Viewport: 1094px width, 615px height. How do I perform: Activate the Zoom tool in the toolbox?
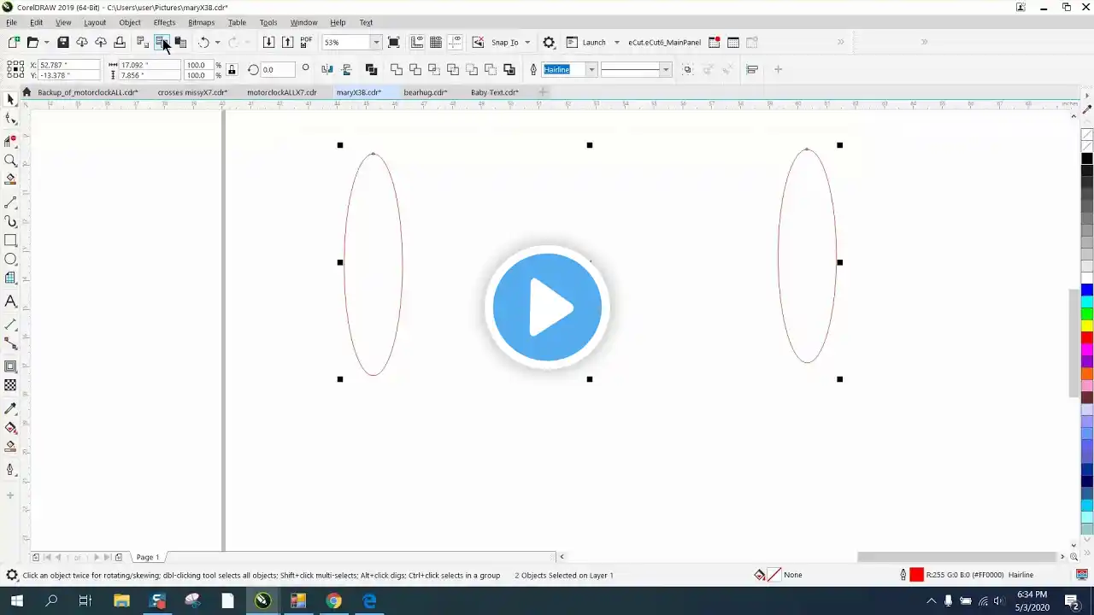(x=10, y=161)
